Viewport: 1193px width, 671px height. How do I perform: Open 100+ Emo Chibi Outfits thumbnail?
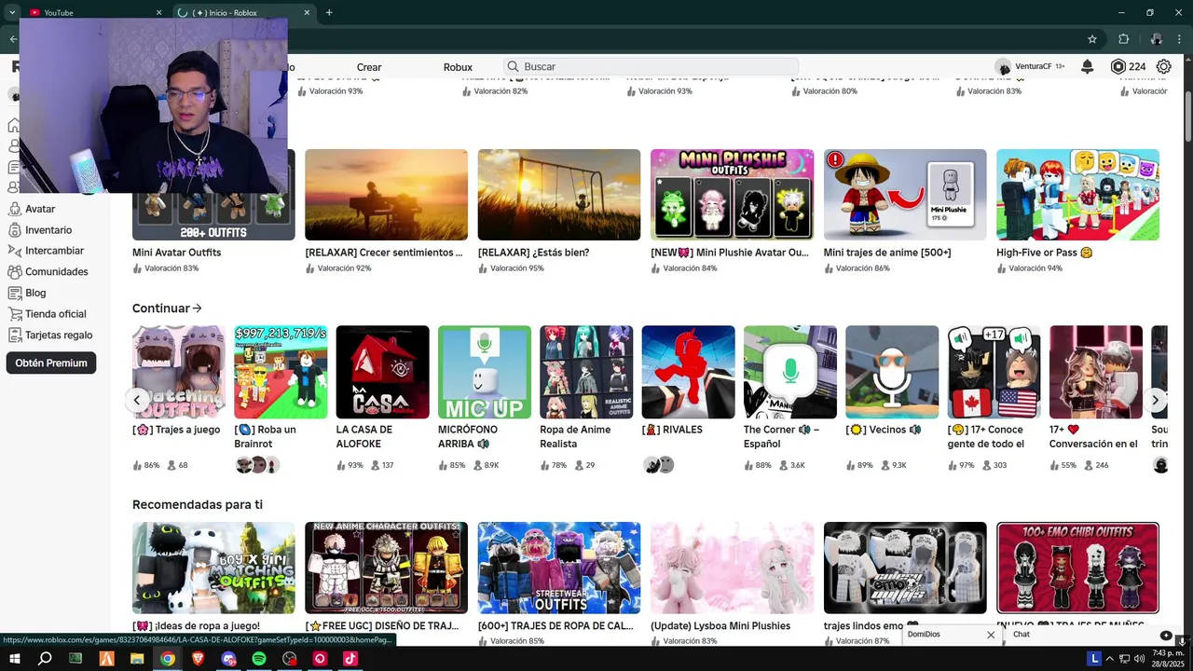1077,568
